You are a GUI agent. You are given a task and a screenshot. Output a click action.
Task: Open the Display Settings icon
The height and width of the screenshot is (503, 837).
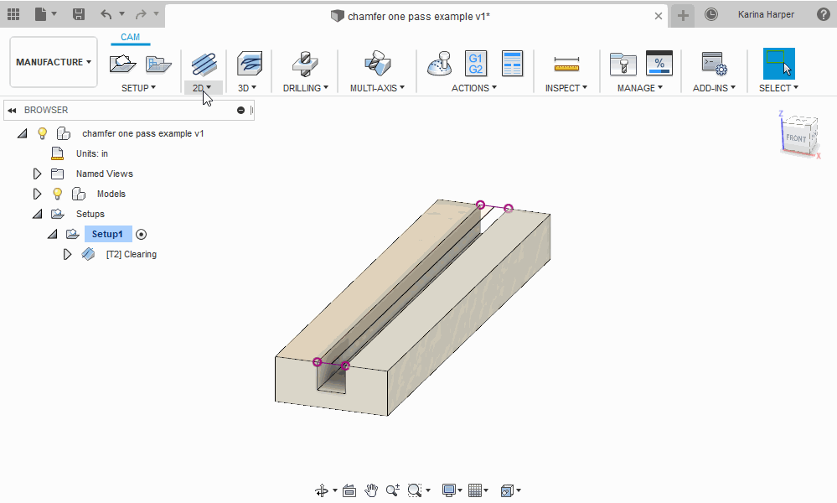click(x=449, y=490)
